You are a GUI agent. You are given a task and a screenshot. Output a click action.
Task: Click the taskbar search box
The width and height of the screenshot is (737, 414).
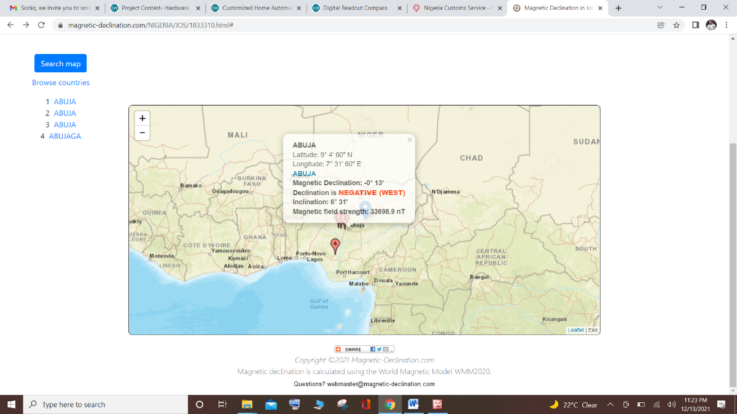click(x=105, y=404)
